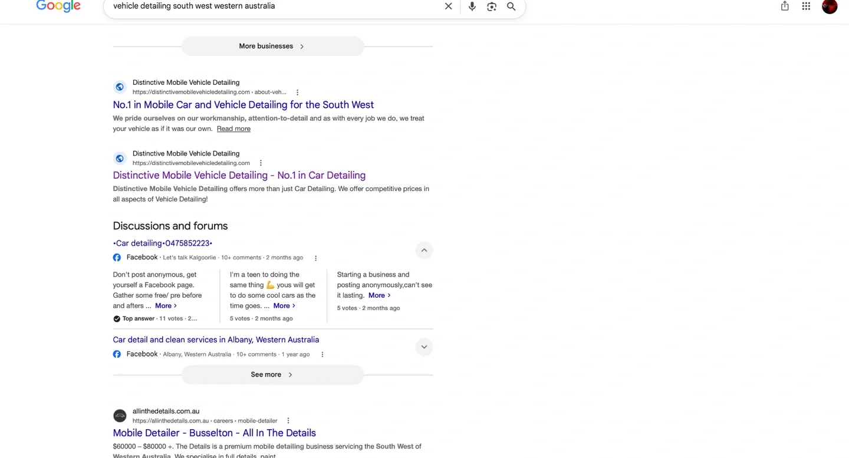Open three-dot menu for Kalgoorlie Facebook post

315,258
